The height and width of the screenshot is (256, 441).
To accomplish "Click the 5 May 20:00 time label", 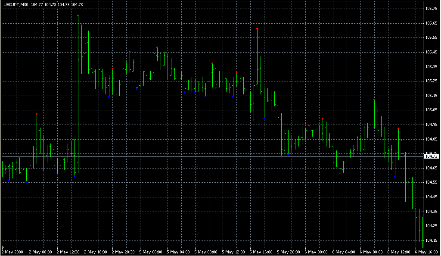I will tap(289, 252).
